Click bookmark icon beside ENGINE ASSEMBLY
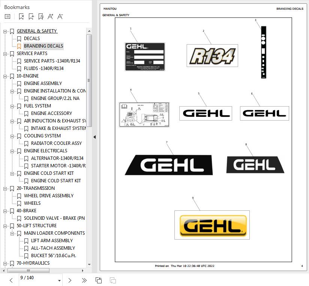Viewport: 309px width, 286px height. [x=19, y=83]
